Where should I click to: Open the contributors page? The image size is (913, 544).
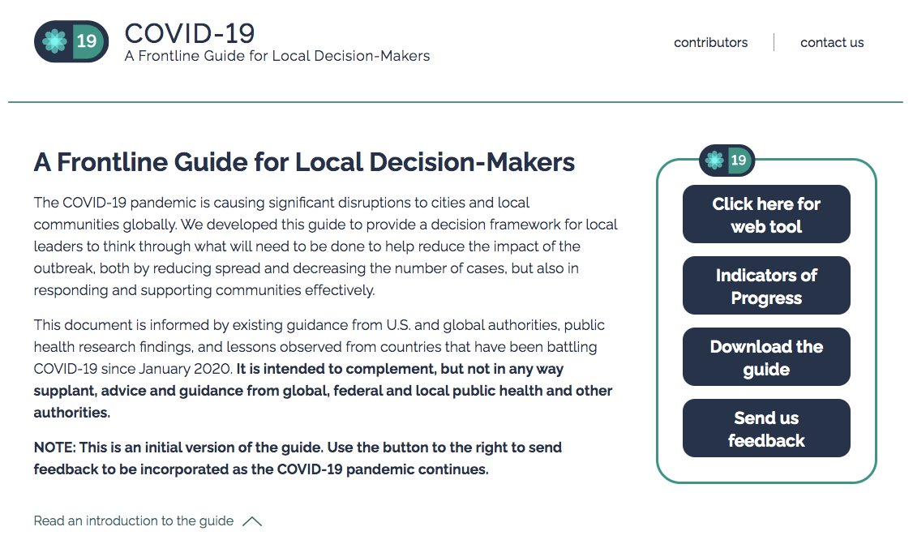point(710,42)
